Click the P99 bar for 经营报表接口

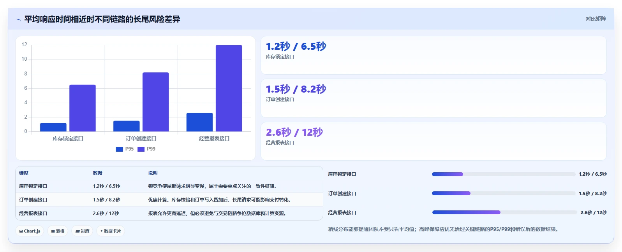click(229, 88)
